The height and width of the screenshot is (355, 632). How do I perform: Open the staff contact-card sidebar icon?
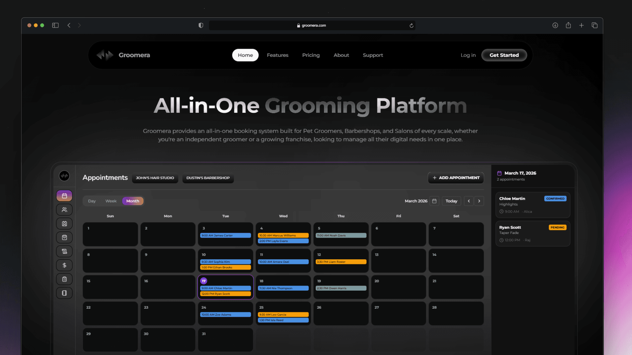65,224
